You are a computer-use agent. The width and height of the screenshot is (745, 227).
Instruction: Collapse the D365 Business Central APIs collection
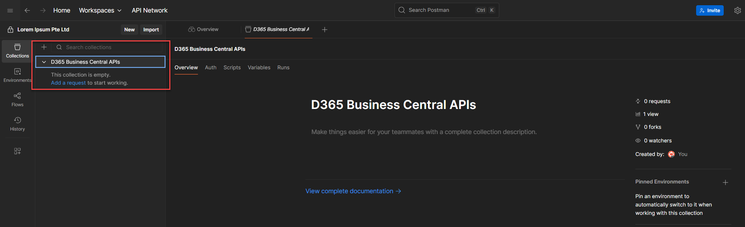(44, 62)
